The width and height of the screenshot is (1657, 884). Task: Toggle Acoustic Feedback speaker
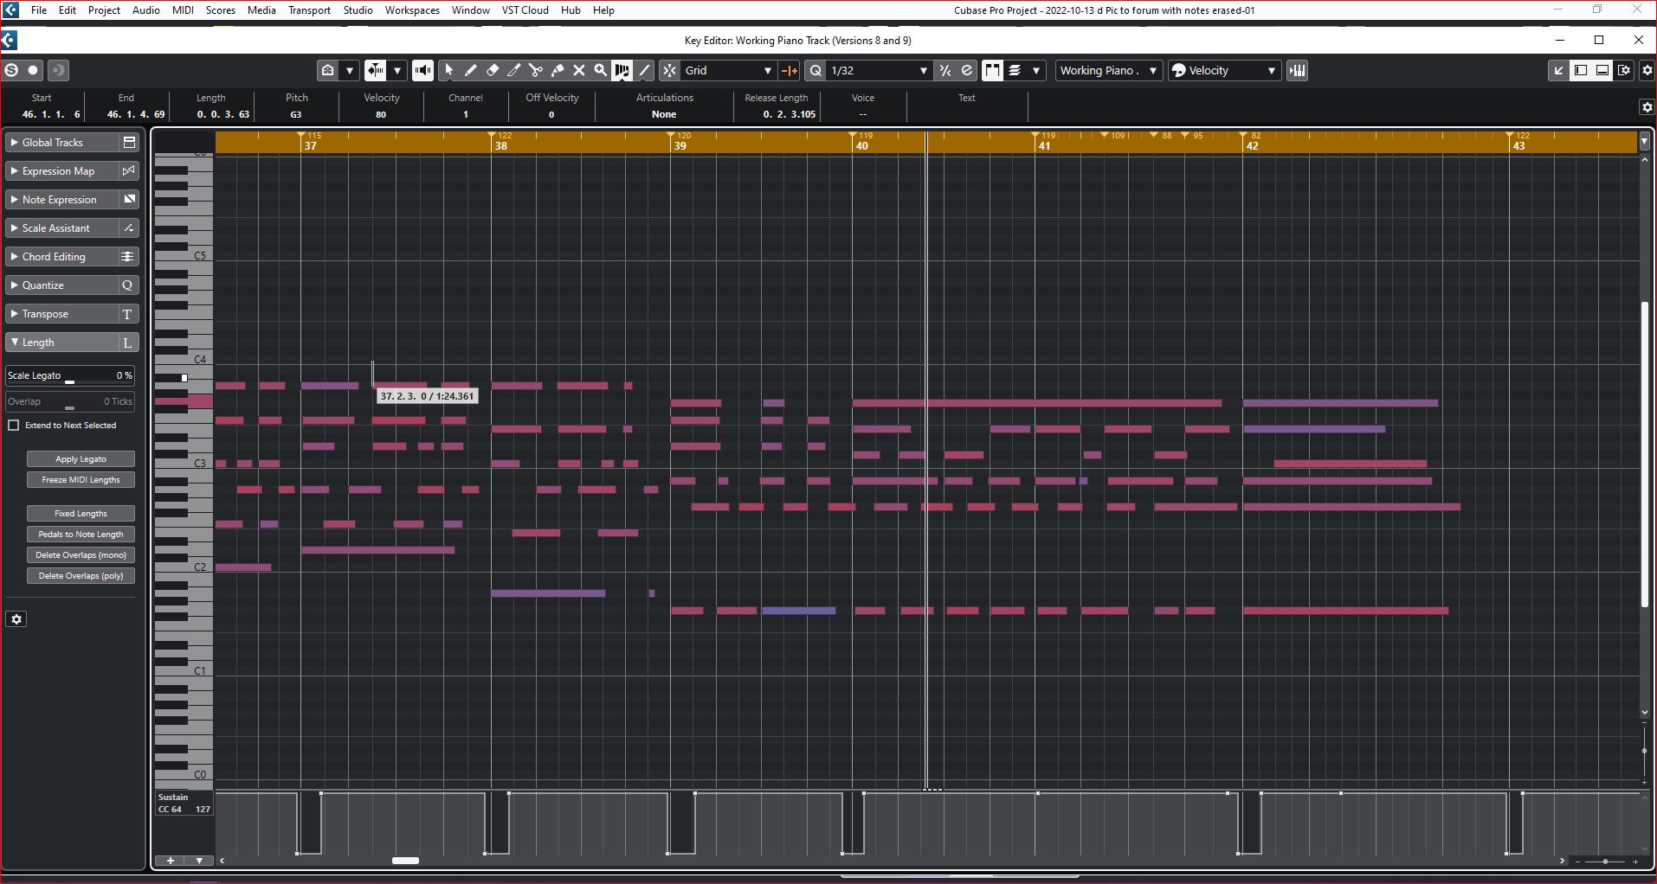point(422,70)
